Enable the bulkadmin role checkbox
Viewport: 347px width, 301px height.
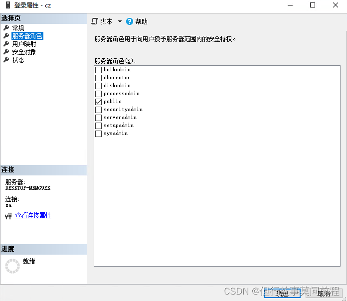(x=98, y=70)
